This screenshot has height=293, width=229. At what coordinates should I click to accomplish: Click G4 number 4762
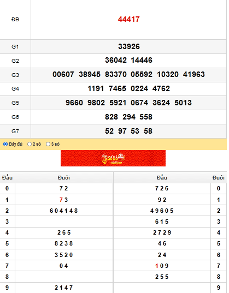(x=161, y=88)
